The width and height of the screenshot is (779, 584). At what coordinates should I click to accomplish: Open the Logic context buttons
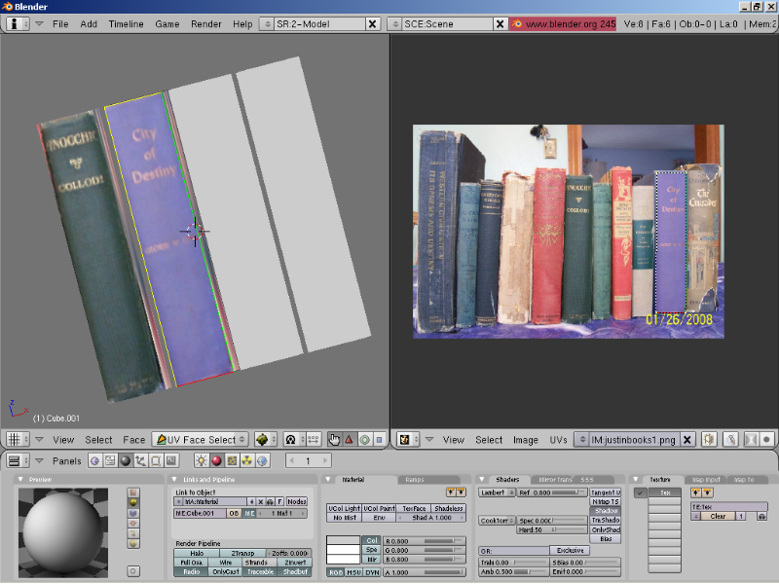coord(94,460)
